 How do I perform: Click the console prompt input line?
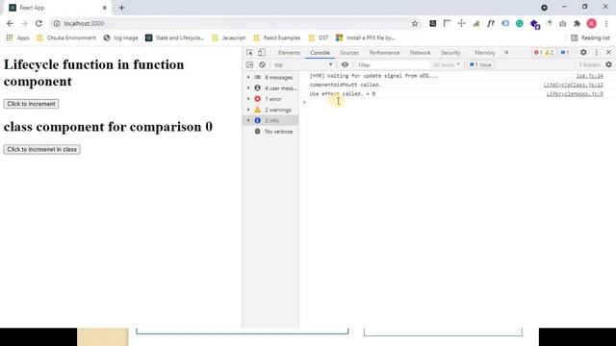(x=455, y=103)
